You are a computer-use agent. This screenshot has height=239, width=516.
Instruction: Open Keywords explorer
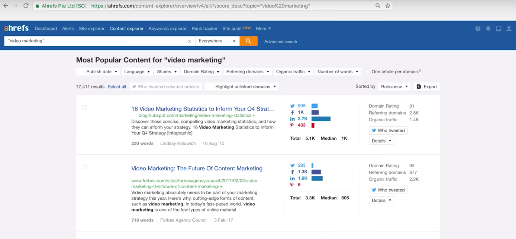coord(167,29)
